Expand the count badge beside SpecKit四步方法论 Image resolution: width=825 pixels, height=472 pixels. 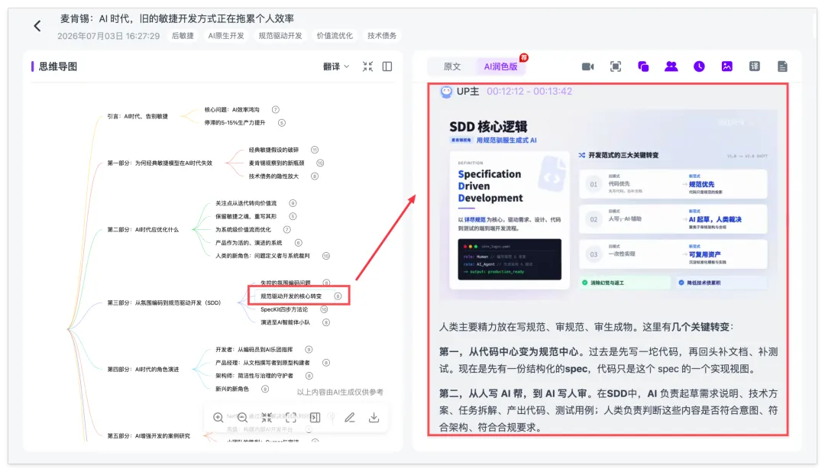324,309
